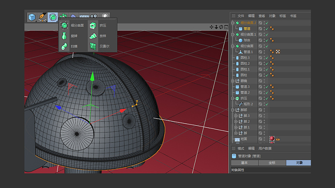Screen dimensions: 335x188
Task: Select the 管道.1 object in the tree
Action: pyautogui.click(x=248, y=52)
